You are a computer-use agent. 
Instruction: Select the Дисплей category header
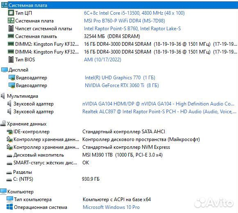(x=18, y=70)
